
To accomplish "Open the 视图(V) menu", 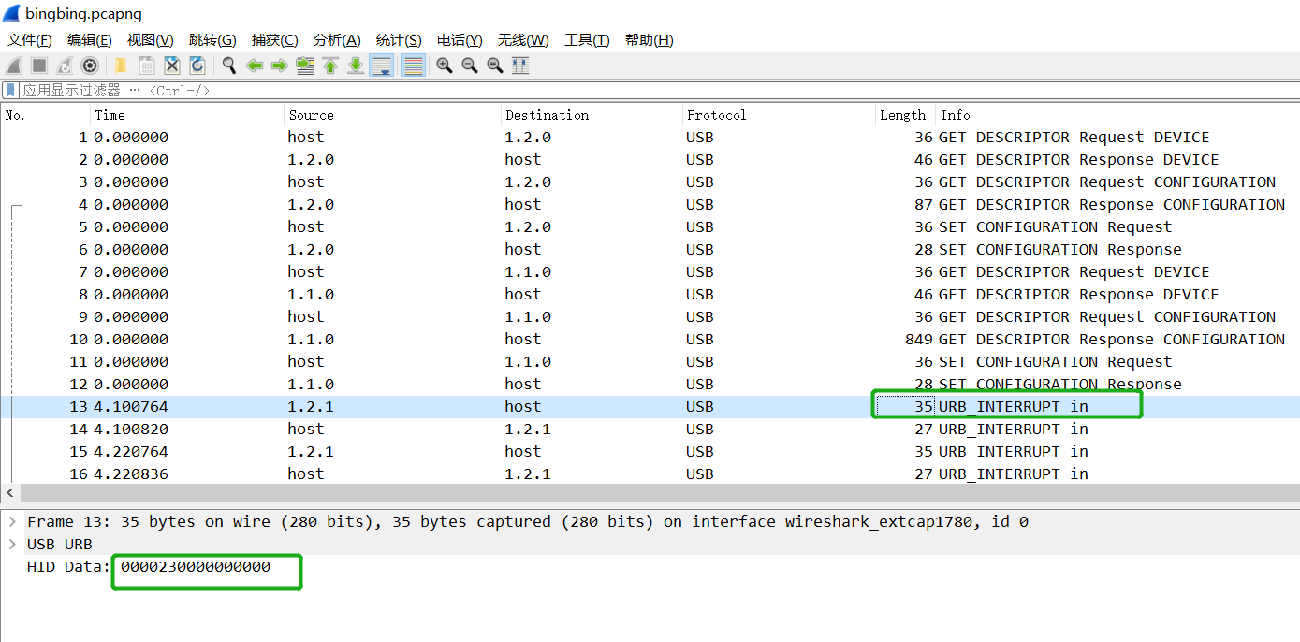I will point(151,40).
